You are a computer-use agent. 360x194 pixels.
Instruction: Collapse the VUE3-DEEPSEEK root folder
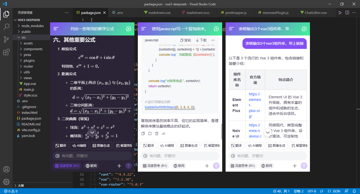[x=42, y=20]
